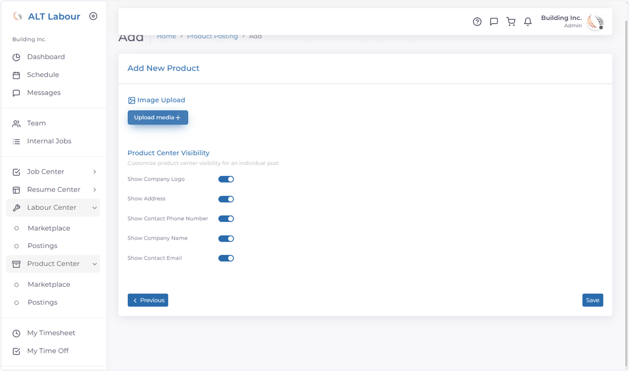Click the Image Upload picture icon
Viewport: 629px width, 371px height.
coord(132,100)
